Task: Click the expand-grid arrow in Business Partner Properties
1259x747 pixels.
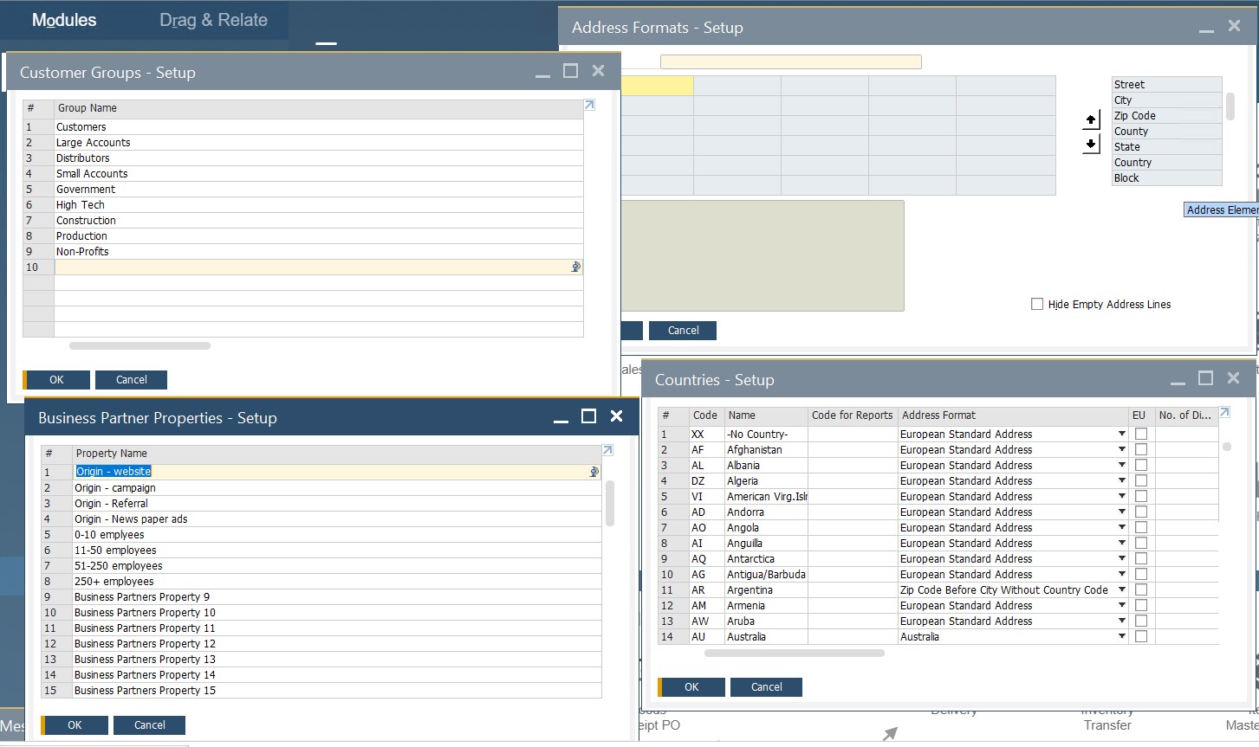Action: (607, 449)
